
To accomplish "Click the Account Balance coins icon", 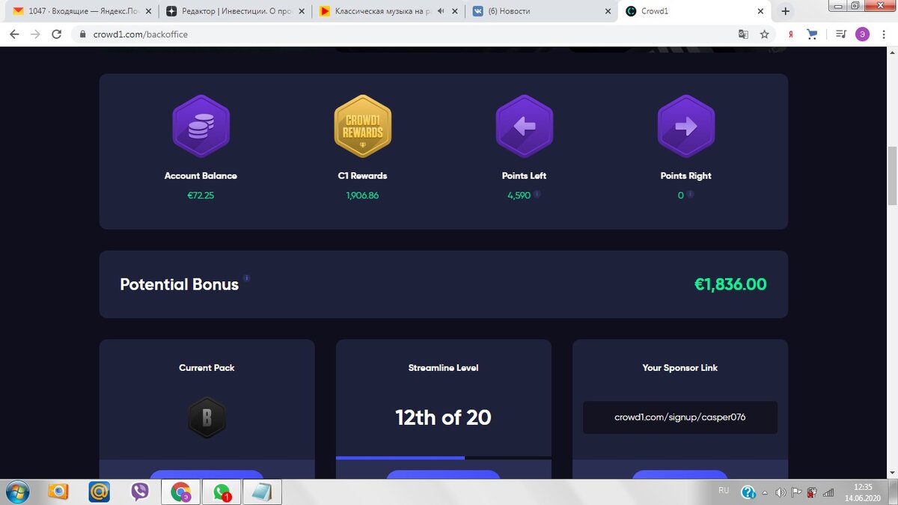I will click(x=201, y=126).
